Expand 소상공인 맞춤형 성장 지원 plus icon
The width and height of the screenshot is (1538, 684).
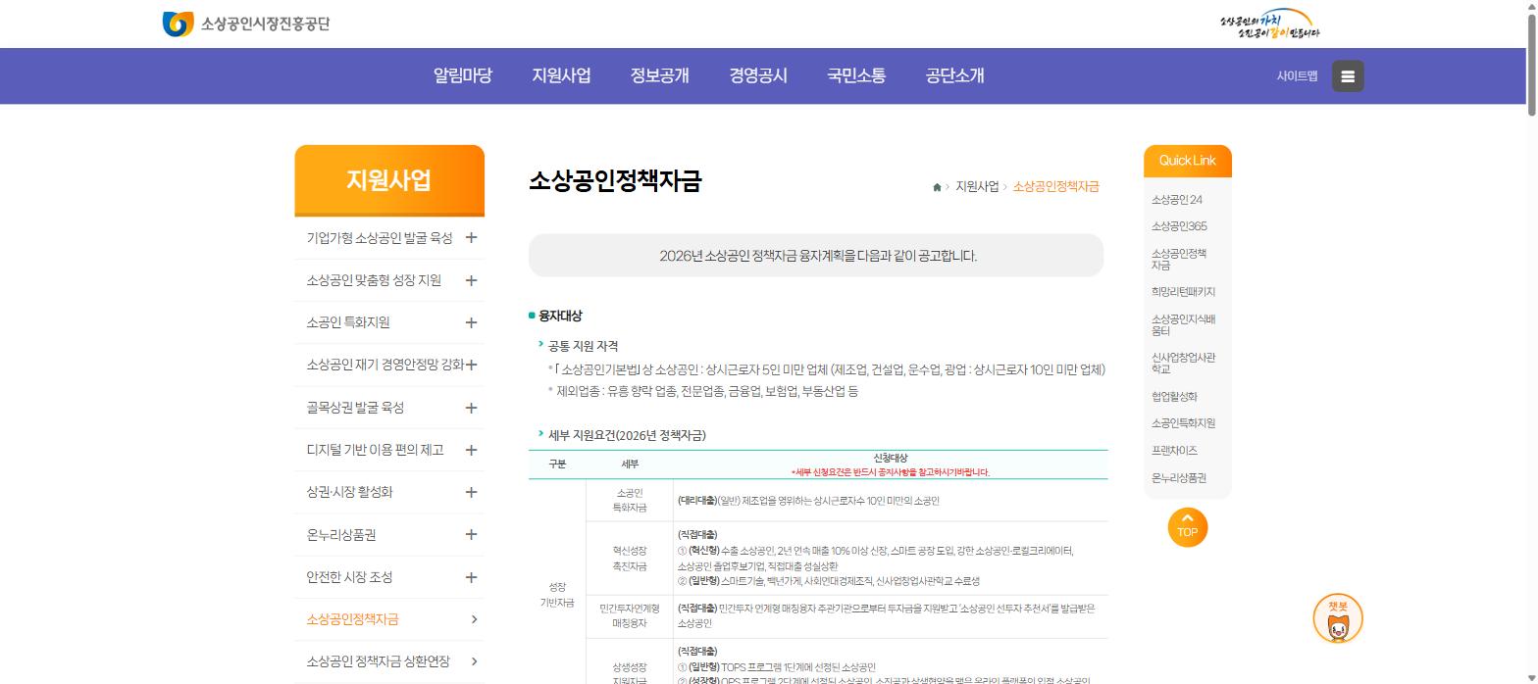pyautogui.click(x=471, y=280)
